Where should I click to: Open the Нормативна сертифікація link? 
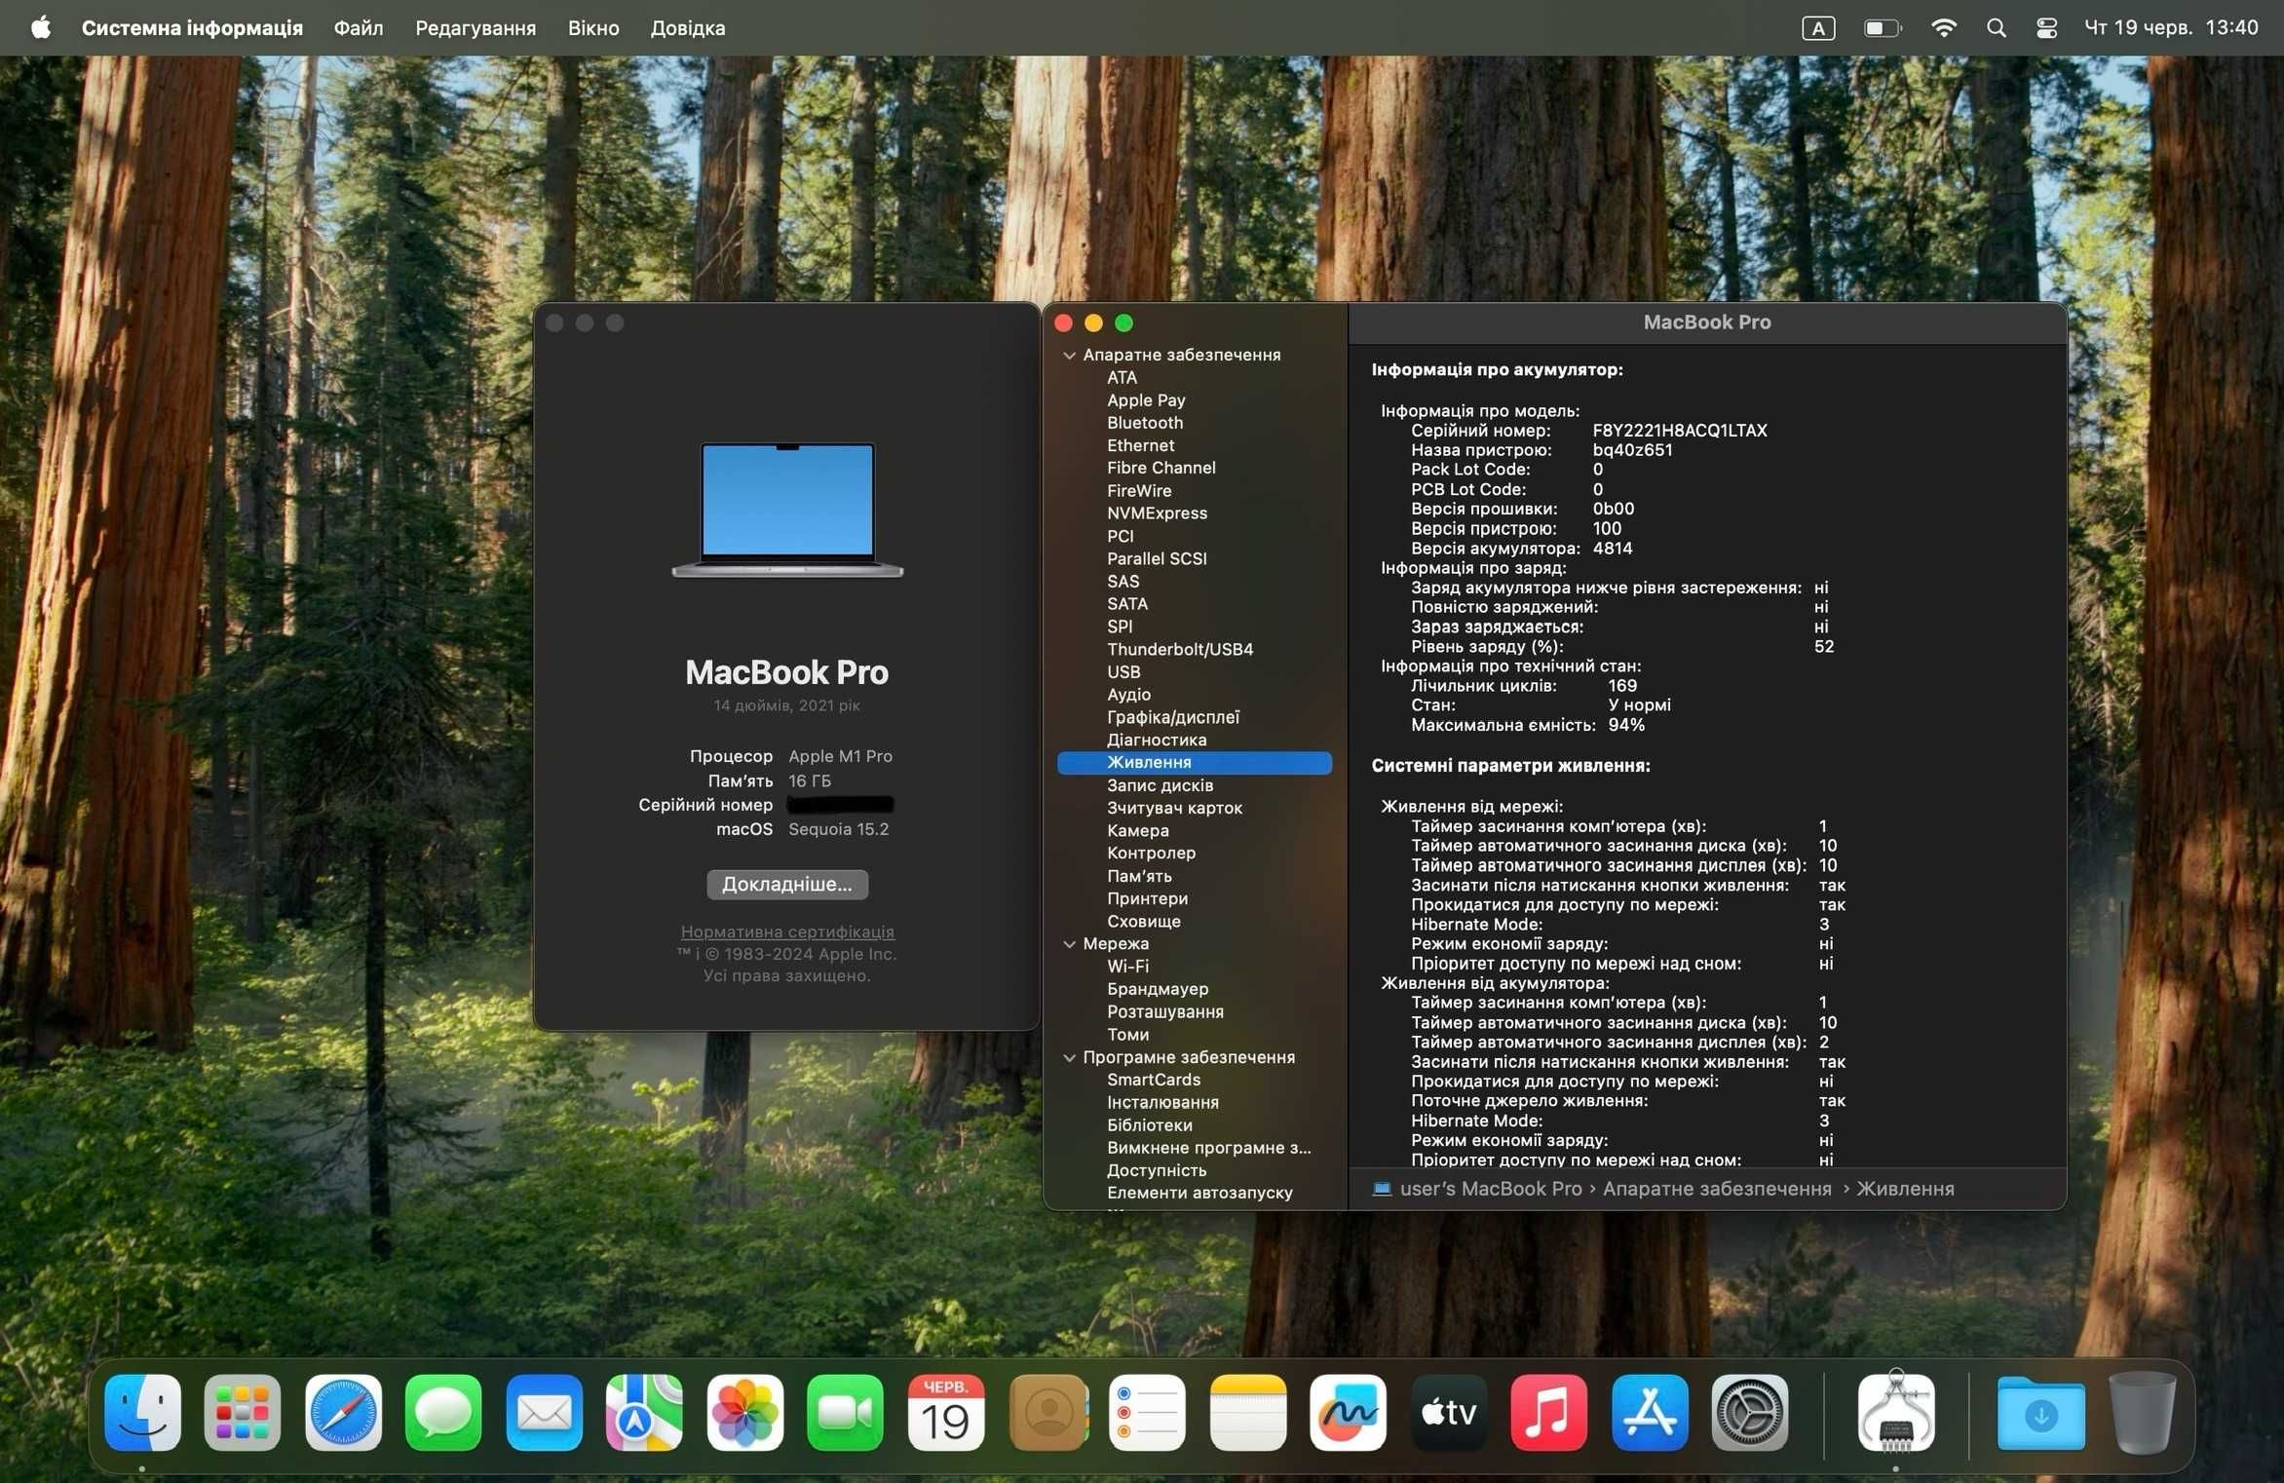(x=787, y=932)
